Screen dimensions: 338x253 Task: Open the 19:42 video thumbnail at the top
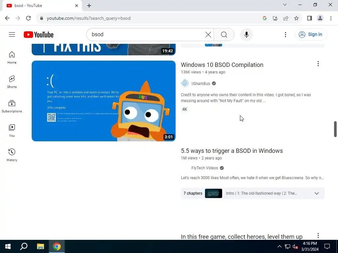103,49
